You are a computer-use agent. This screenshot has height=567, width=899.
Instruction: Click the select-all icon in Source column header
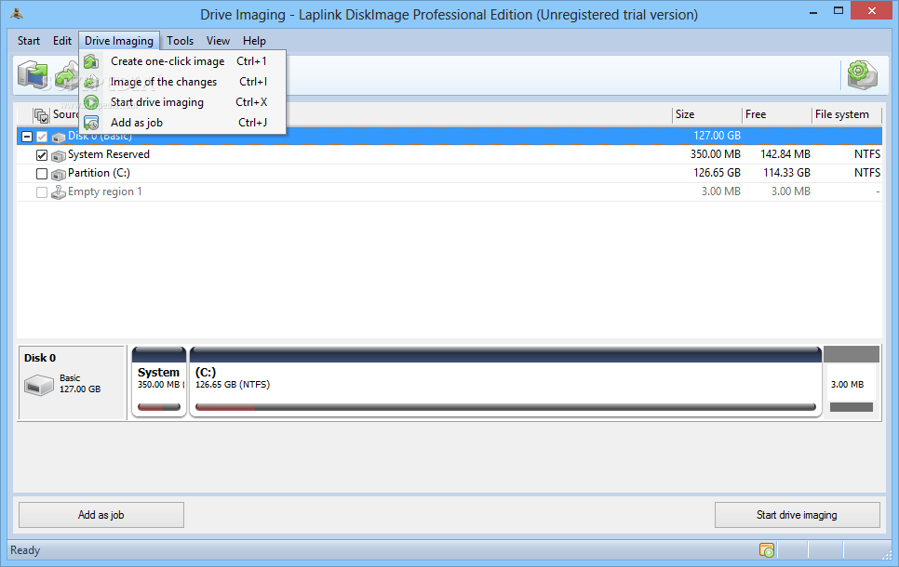pos(41,115)
